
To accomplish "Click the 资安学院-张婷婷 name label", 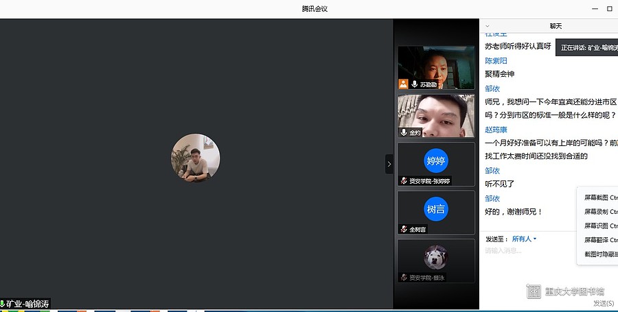I will pyautogui.click(x=429, y=181).
